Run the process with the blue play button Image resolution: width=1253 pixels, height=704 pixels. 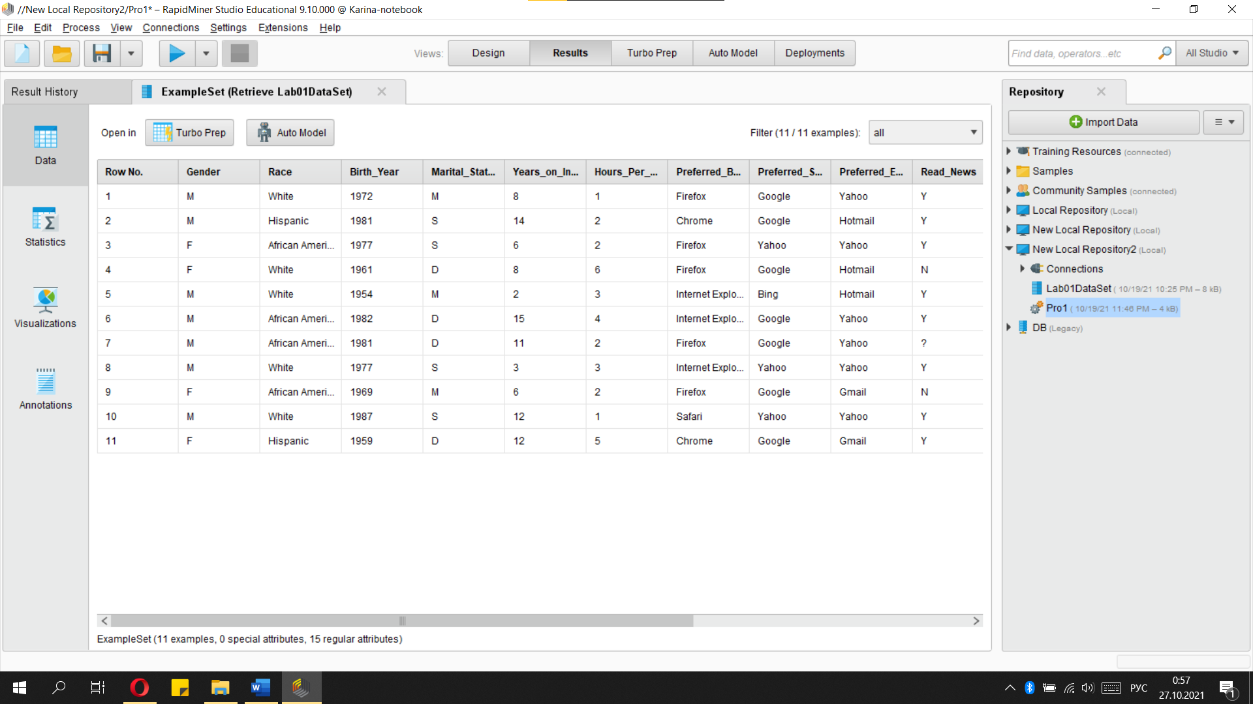177,53
